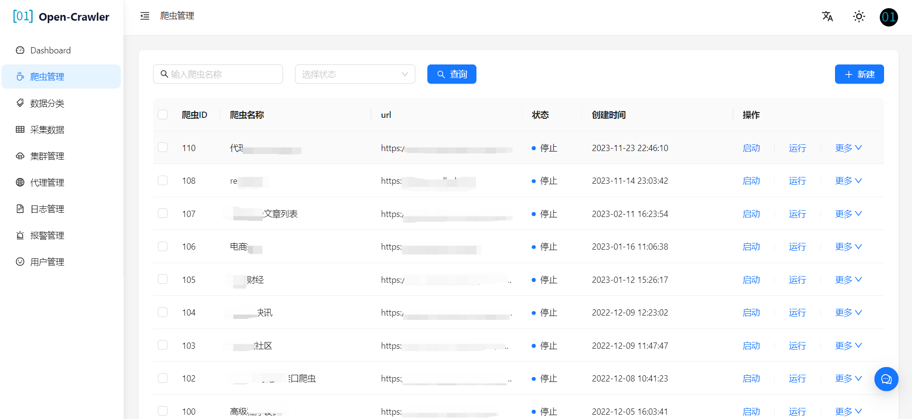Expand 更多 menu for crawler 107
The width and height of the screenshot is (912, 419).
tap(848, 214)
